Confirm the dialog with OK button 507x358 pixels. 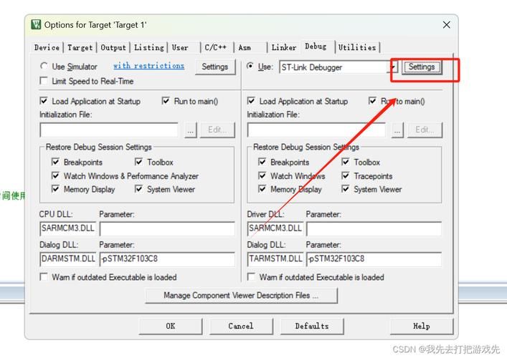170,326
